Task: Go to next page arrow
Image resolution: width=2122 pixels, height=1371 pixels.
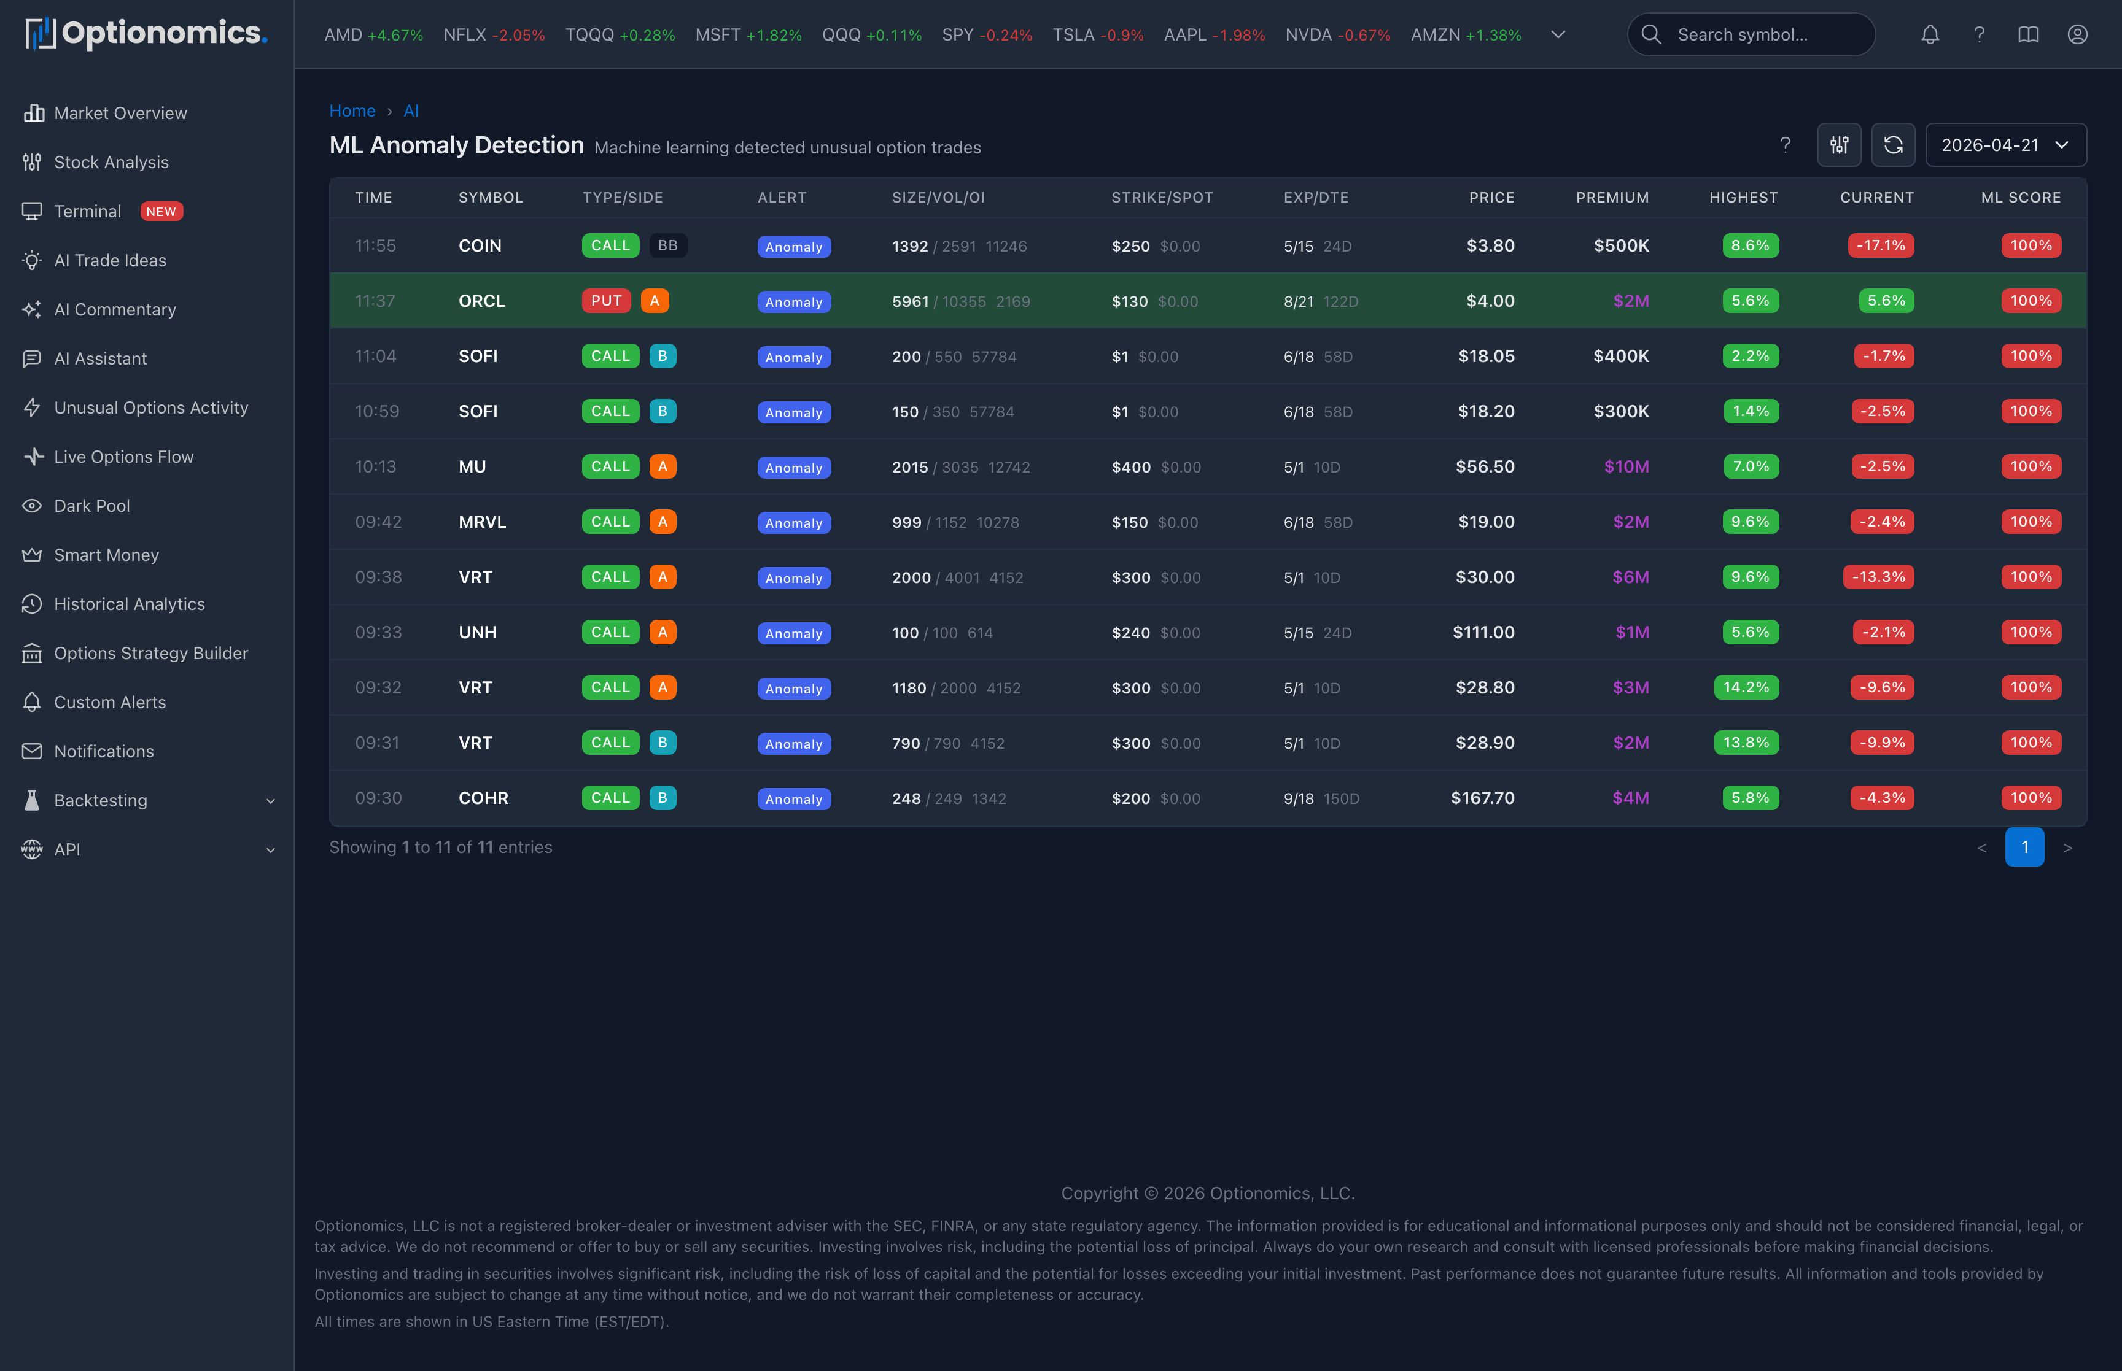Action: [2067, 848]
